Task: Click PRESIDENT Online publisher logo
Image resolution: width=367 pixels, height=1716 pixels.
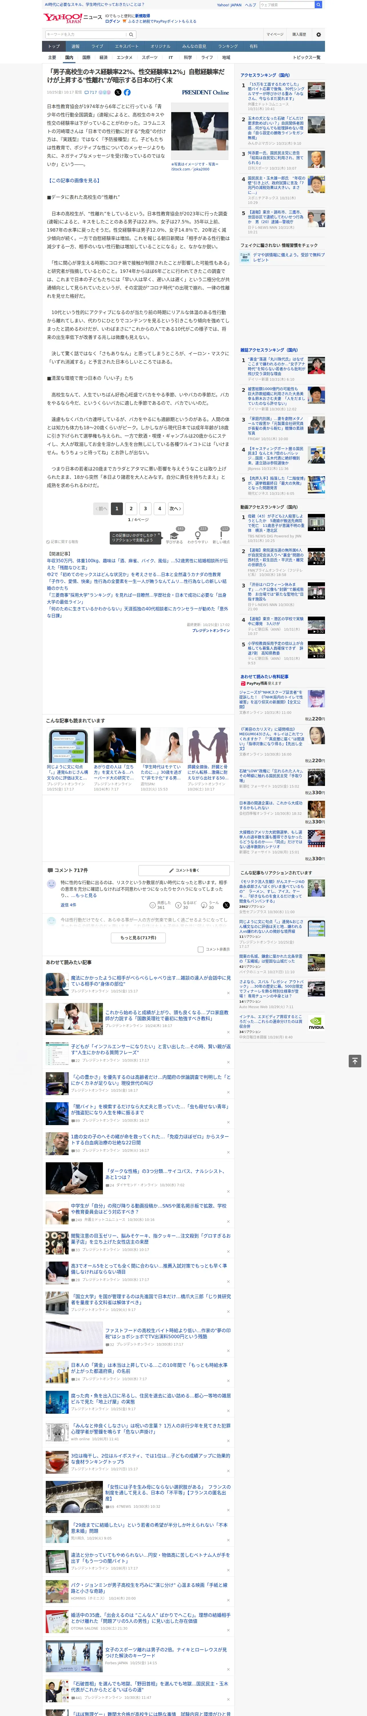Action: pos(205,93)
